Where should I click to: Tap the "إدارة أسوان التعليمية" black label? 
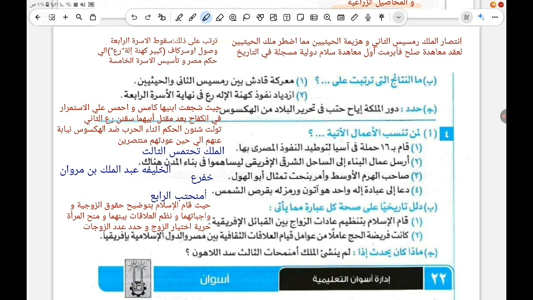351,279
